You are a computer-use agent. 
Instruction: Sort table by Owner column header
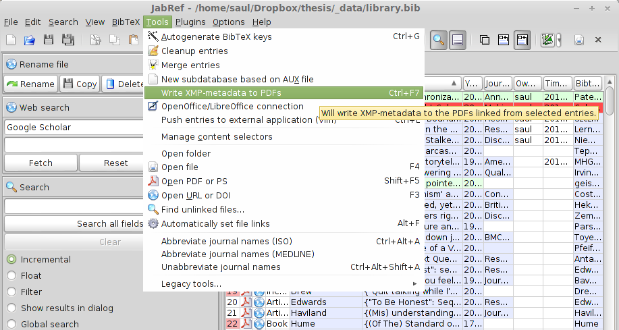528,83
